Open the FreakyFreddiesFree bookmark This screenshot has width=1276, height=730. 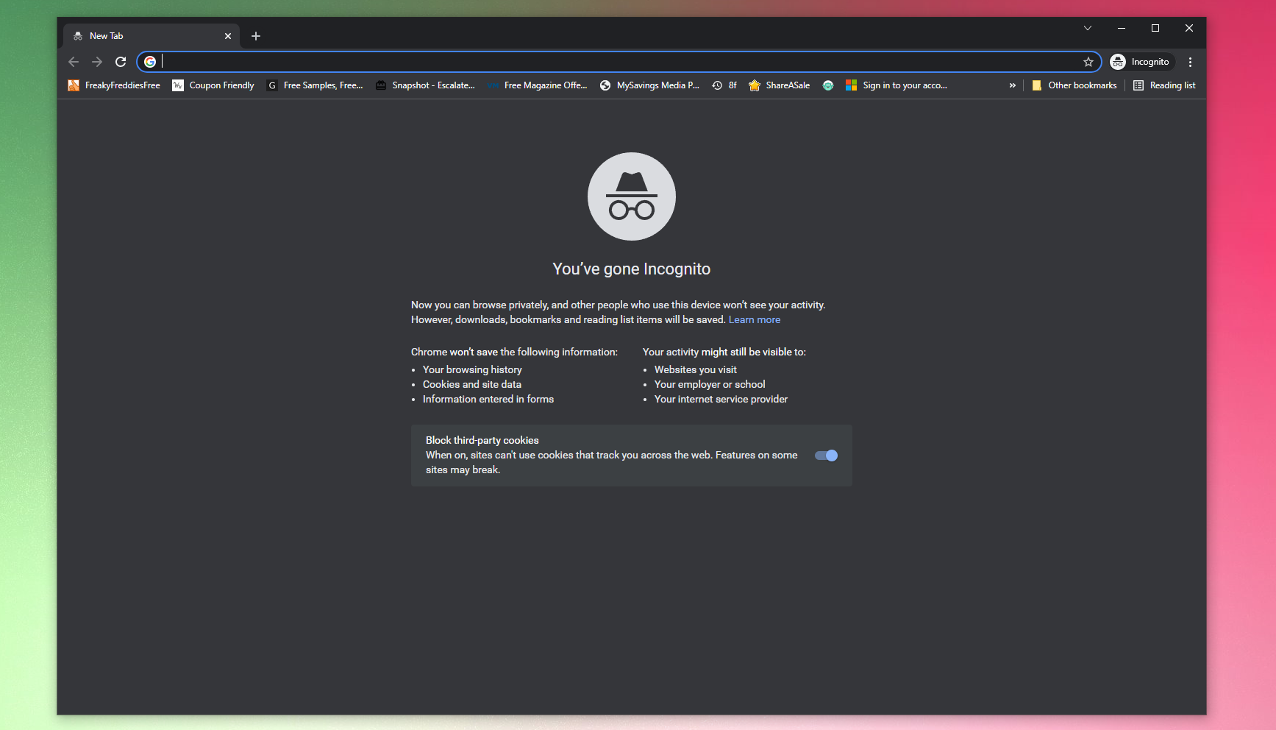point(114,85)
